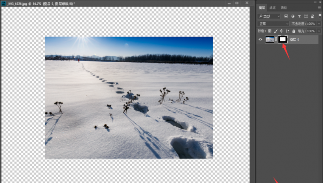Hide layer 0 using the eye icon
Image resolution: width=323 pixels, height=183 pixels.
click(260, 39)
